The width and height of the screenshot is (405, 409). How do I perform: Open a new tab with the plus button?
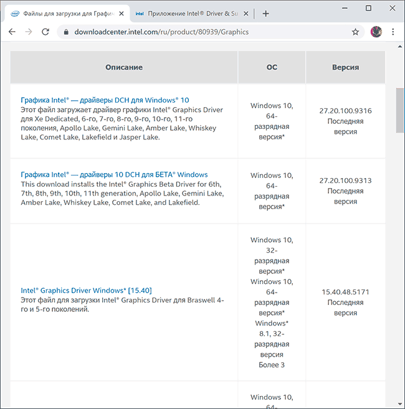tap(265, 14)
